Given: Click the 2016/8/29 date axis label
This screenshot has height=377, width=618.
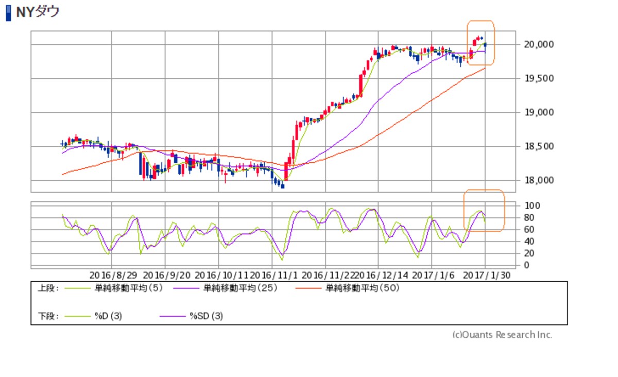Looking at the screenshot, I should [112, 276].
